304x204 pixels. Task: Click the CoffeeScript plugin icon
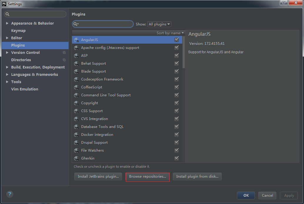[76, 87]
